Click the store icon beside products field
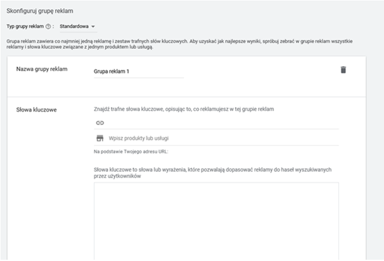The width and height of the screenshot is (384, 261). (100, 138)
